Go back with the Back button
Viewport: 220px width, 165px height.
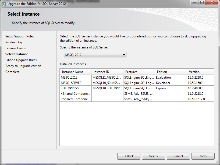[129, 156]
